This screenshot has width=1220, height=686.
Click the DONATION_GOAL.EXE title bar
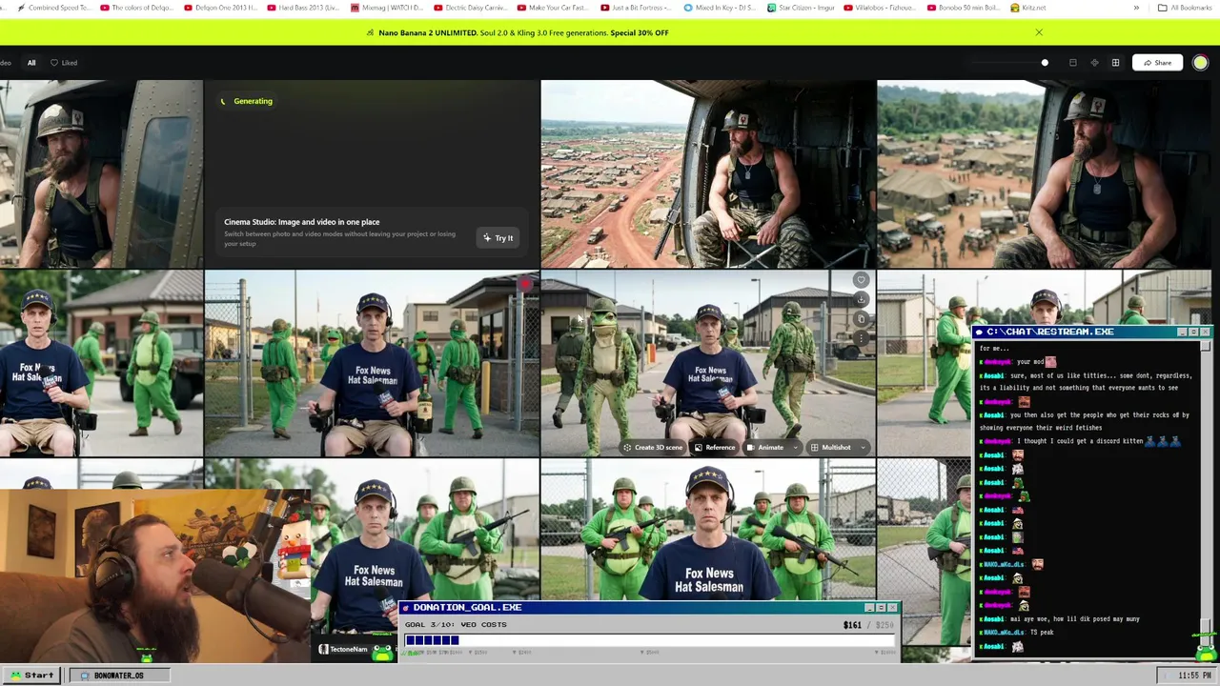[x=648, y=607]
